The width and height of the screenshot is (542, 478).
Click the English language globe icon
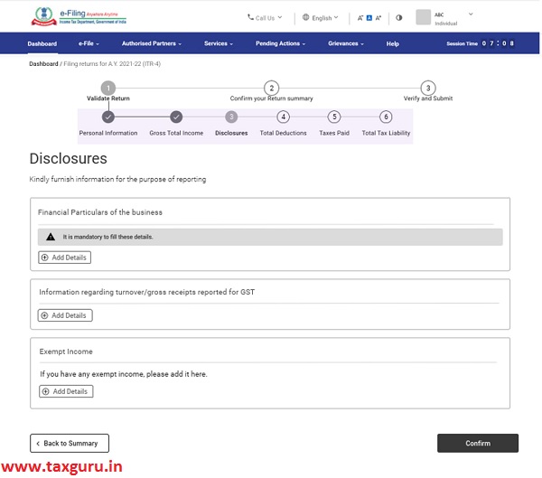pyautogui.click(x=305, y=17)
